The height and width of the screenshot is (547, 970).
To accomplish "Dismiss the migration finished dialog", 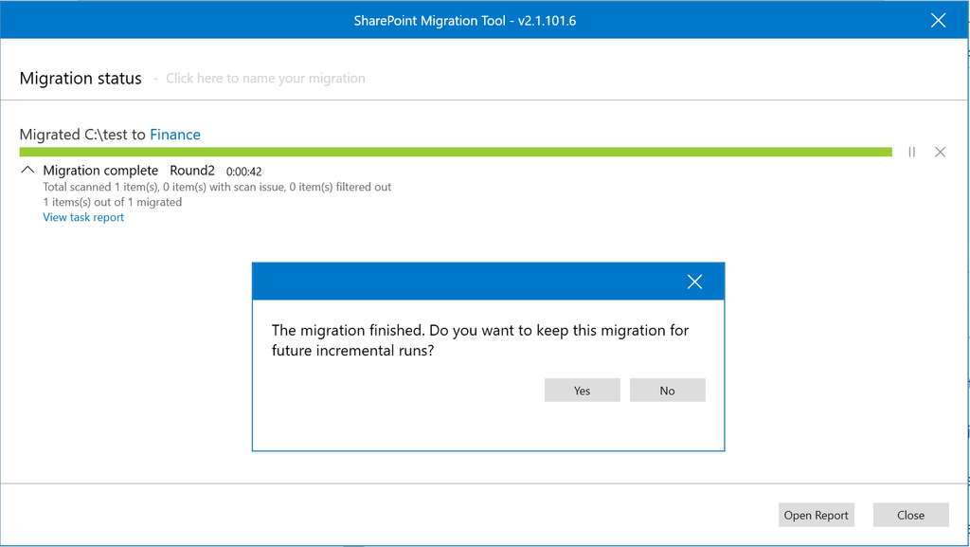I will pyautogui.click(x=694, y=281).
